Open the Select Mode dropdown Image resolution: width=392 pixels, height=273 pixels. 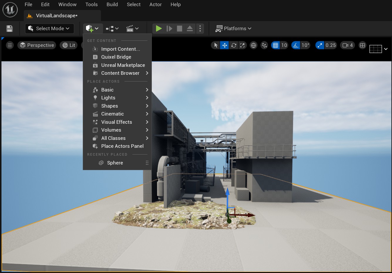coord(49,28)
